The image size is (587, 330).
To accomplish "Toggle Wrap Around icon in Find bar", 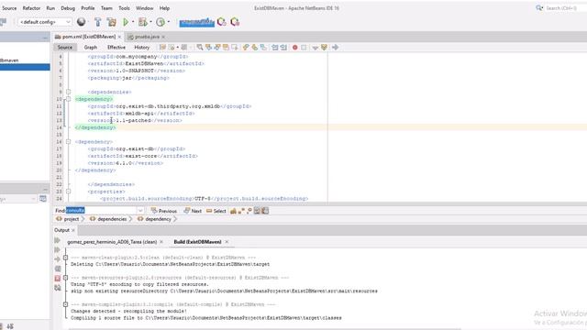I will pos(265,211).
